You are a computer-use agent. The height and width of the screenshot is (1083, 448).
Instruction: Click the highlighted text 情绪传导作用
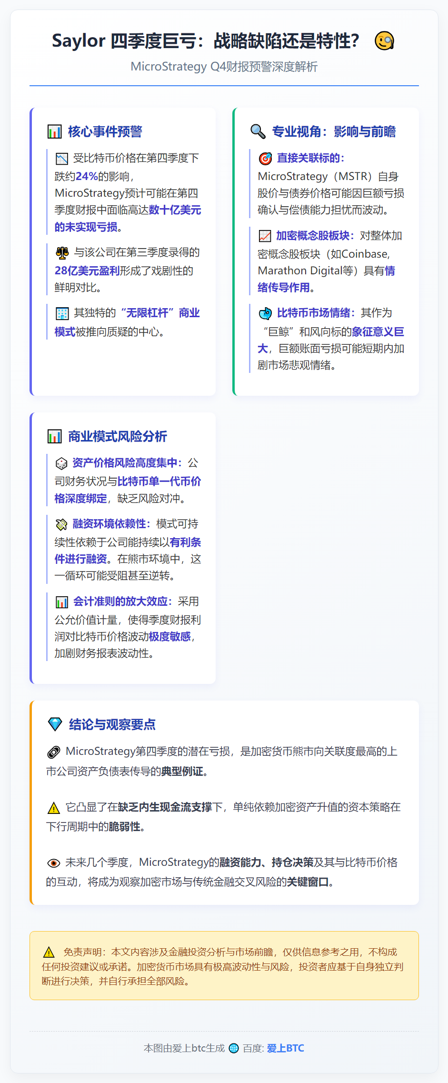326,280
